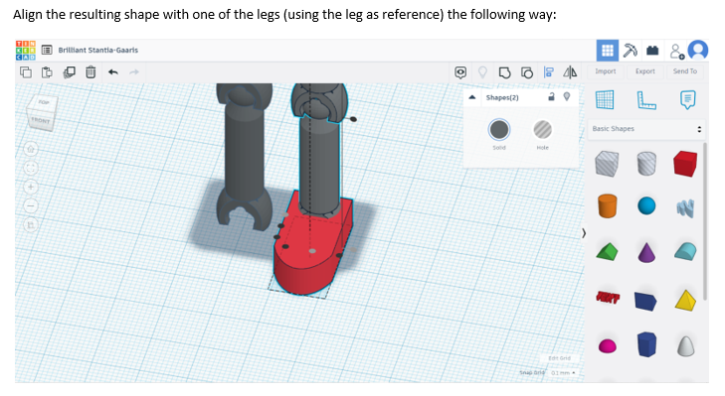
Task: Select the orange Cylinder shape
Action: (607, 205)
